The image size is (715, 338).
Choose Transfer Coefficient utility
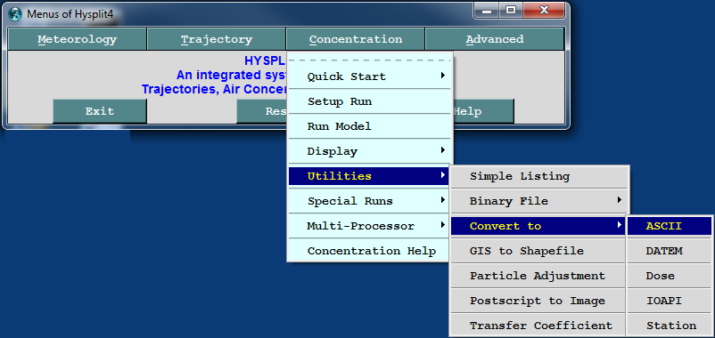click(x=539, y=326)
